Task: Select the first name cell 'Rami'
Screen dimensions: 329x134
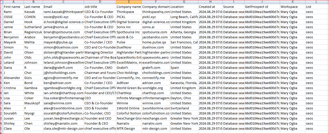Action: (x=13, y=12)
